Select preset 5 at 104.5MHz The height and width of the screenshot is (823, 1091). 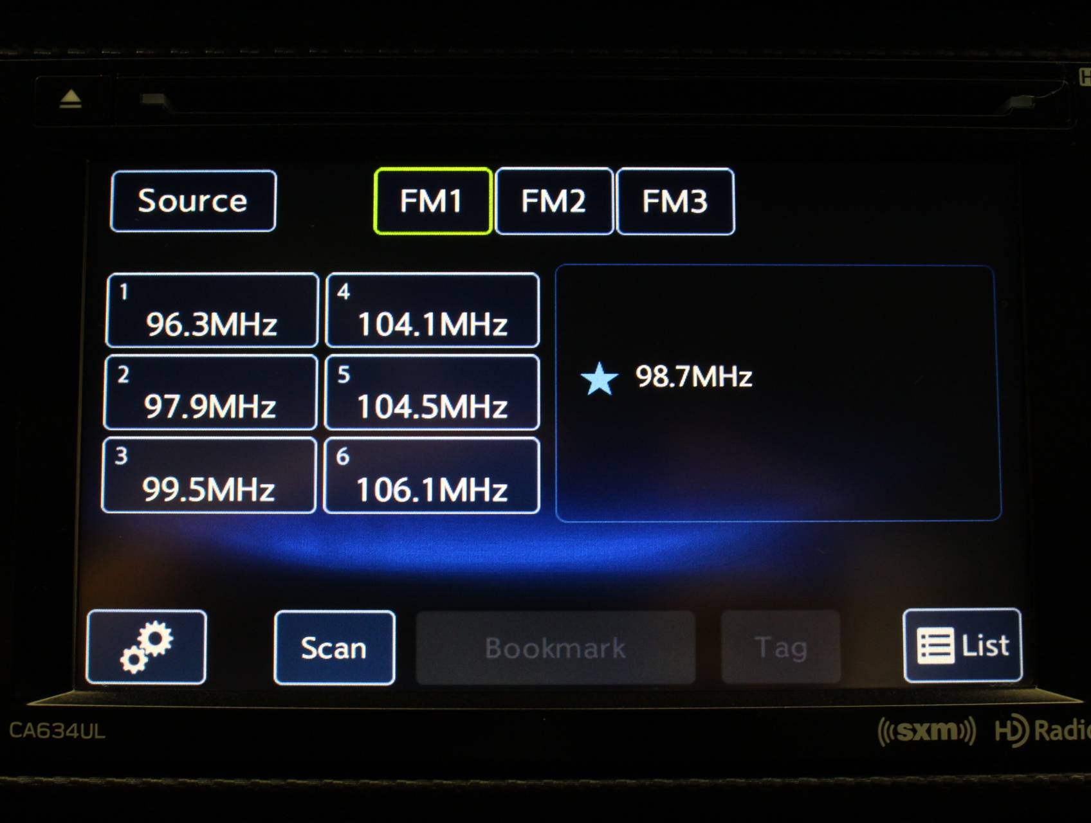click(x=432, y=393)
